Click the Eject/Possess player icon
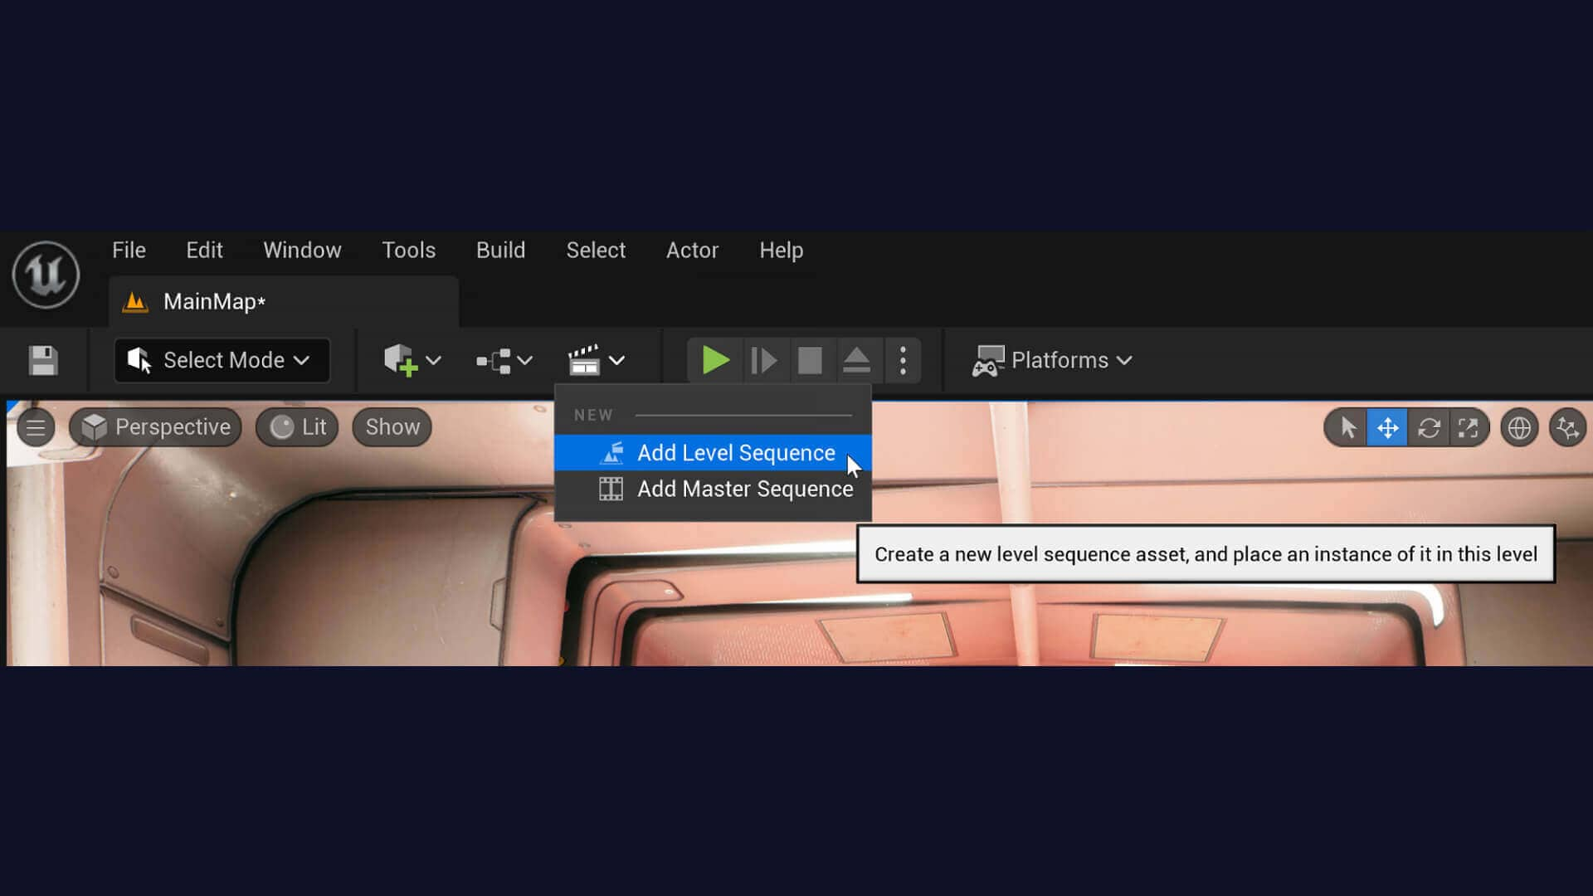The image size is (1593, 896). (857, 359)
